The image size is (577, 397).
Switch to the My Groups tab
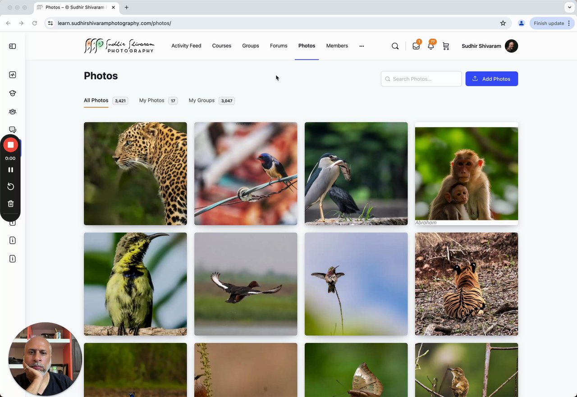coord(201,100)
